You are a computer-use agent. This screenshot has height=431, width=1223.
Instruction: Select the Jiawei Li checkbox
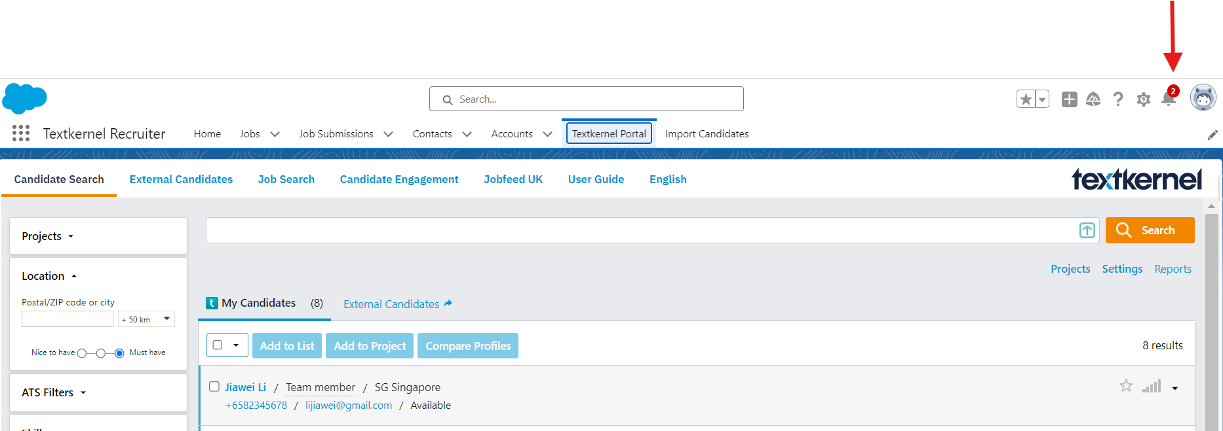point(214,387)
